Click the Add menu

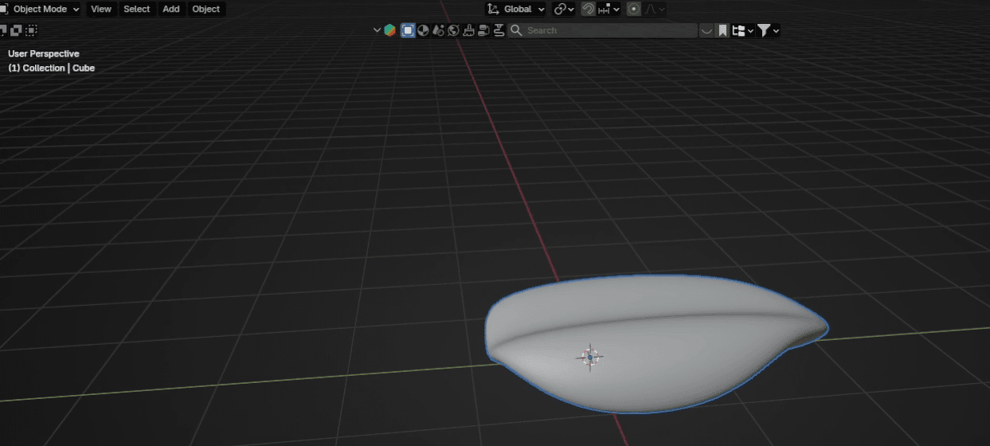pyautogui.click(x=171, y=9)
